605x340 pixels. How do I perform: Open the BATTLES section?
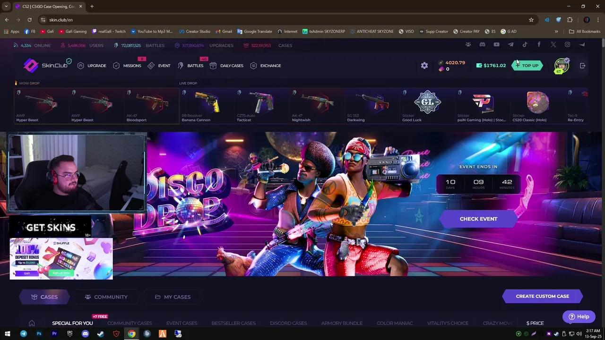190,66
